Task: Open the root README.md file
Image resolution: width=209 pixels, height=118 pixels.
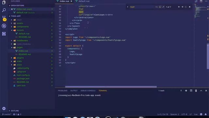Action: [23, 82]
